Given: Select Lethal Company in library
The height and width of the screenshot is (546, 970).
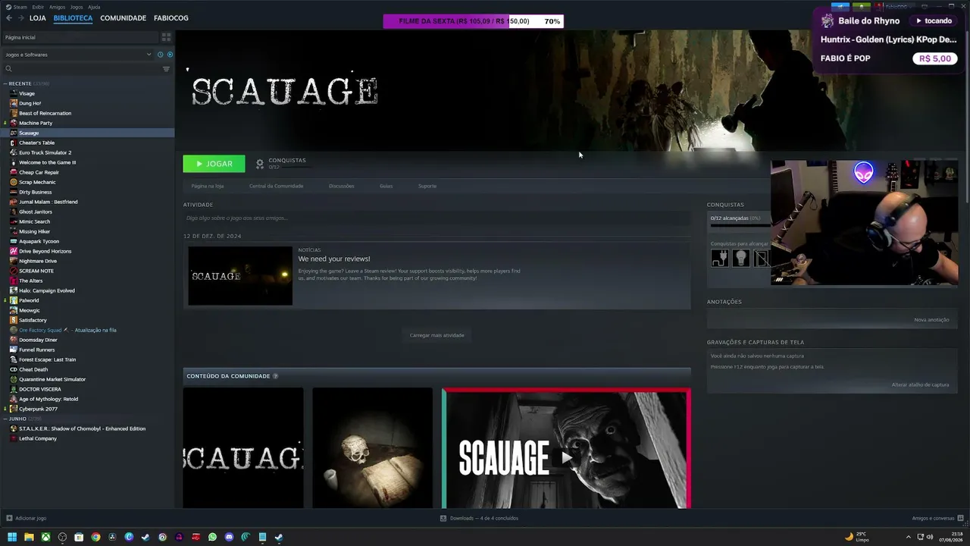Looking at the screenshot, I should point(38,438).
